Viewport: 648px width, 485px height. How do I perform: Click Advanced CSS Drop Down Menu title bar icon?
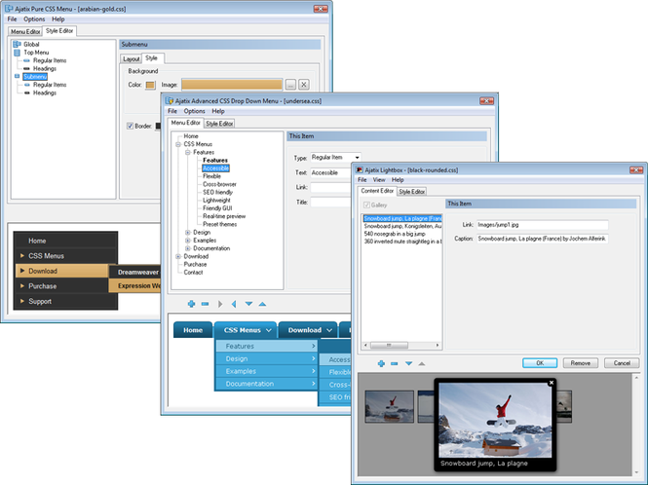coord(169,101)
